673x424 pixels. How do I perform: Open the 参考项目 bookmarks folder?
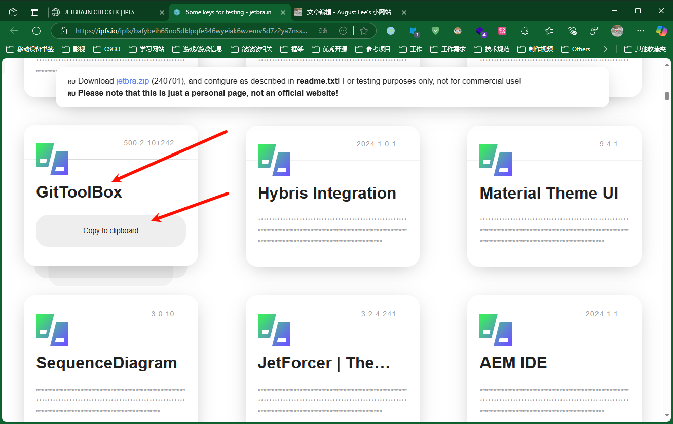(x=373, y=49)
